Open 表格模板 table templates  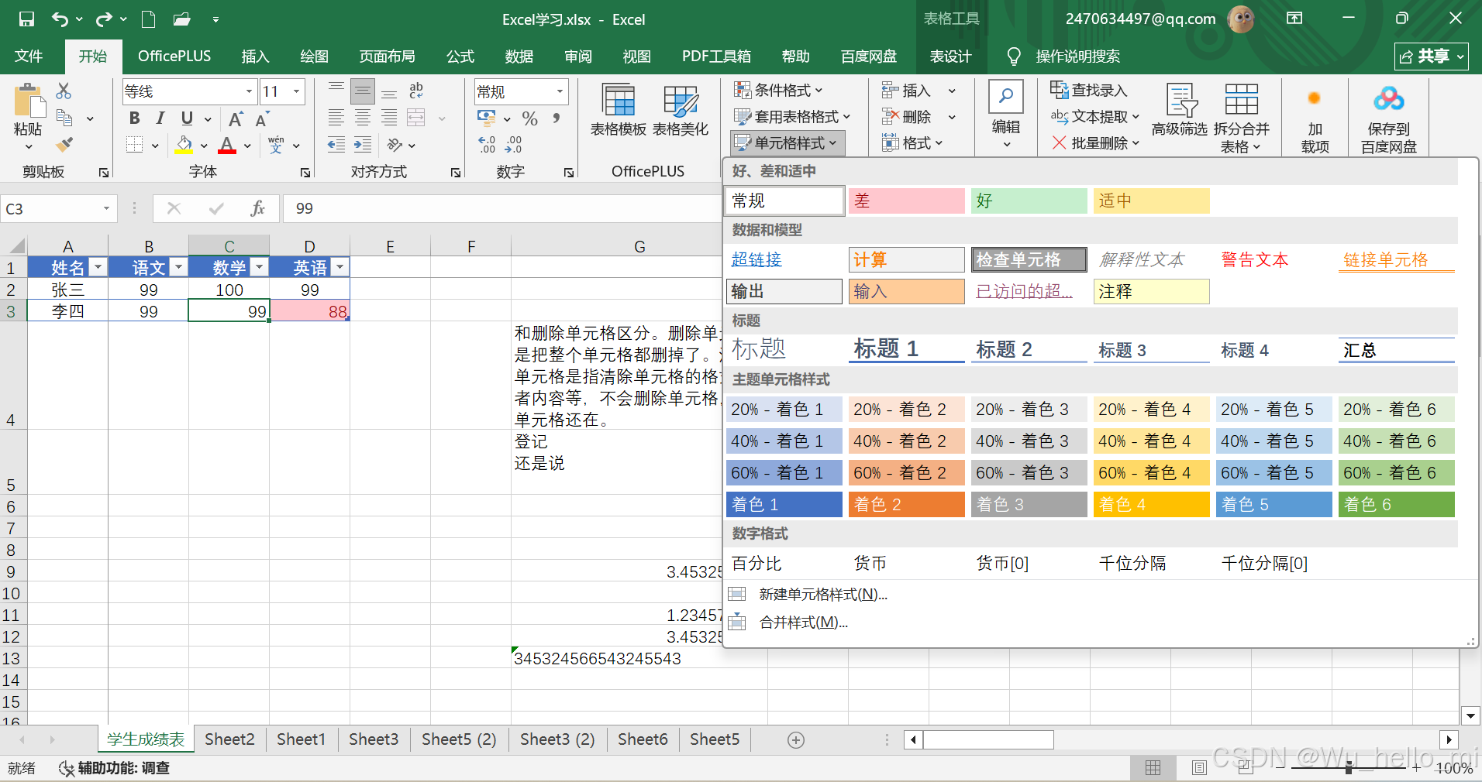tap(619, 109)
